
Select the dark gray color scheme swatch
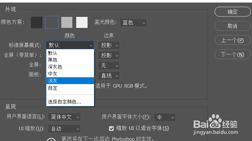tap(52, 22)
